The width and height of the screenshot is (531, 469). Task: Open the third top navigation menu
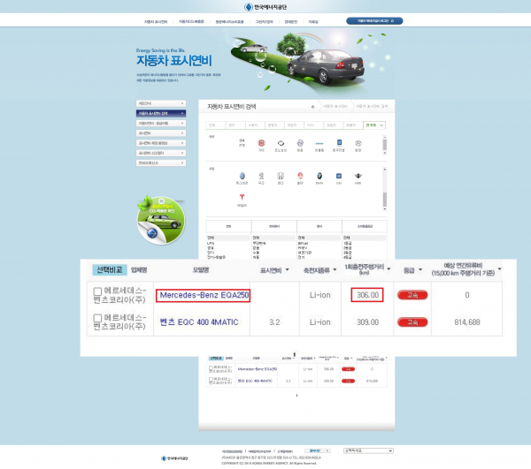229,21
